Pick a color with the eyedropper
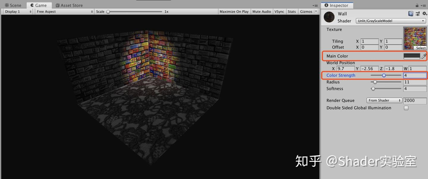This screenshot has height=179, width=428. click(424, 56)
